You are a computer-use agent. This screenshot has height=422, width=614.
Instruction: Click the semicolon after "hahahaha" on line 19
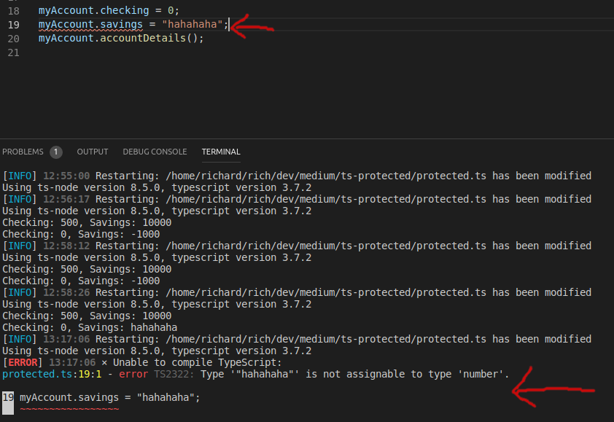[226, 24]
